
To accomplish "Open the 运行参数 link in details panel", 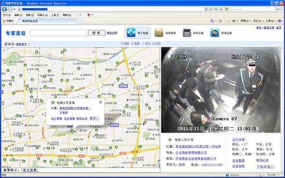I will pos(238,140).
